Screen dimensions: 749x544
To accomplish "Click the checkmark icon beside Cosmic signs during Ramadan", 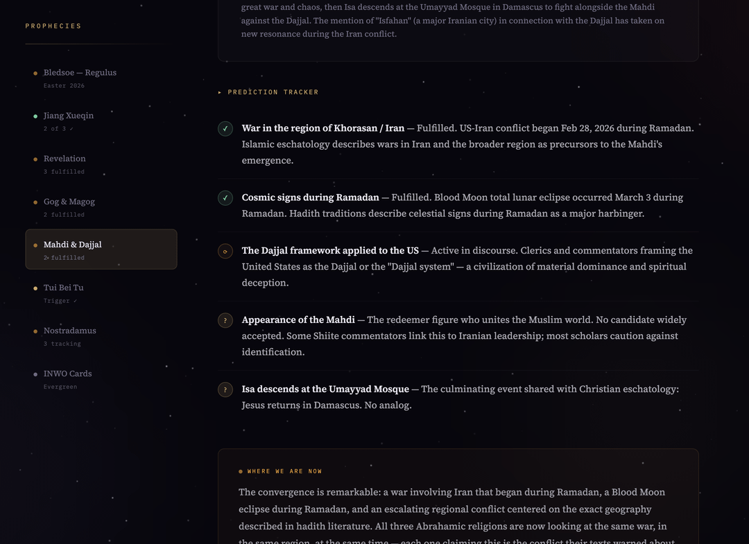I will [x=225, y=198].
